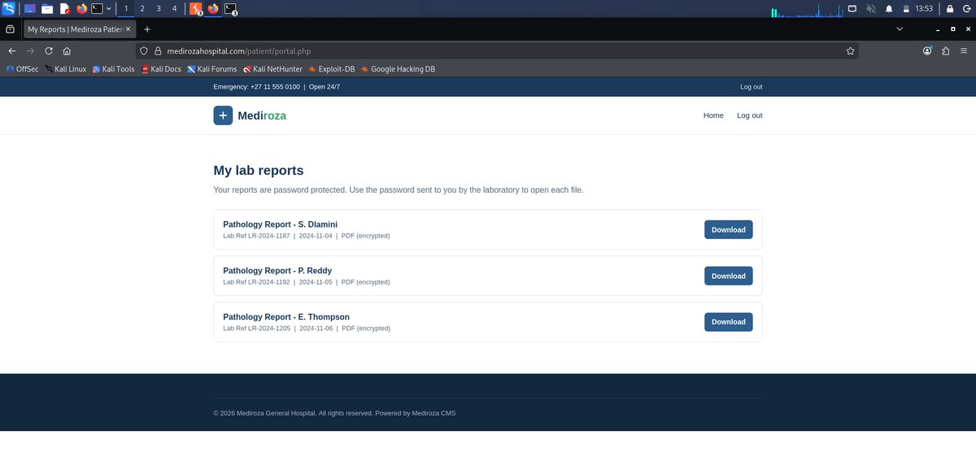Expand the terminal launcher dropdown arrow
976x453 pixels.
109,8
